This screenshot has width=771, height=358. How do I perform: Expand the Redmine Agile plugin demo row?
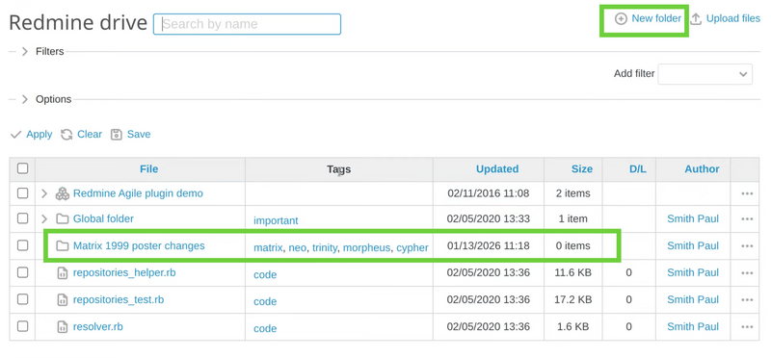pos(44,193)
